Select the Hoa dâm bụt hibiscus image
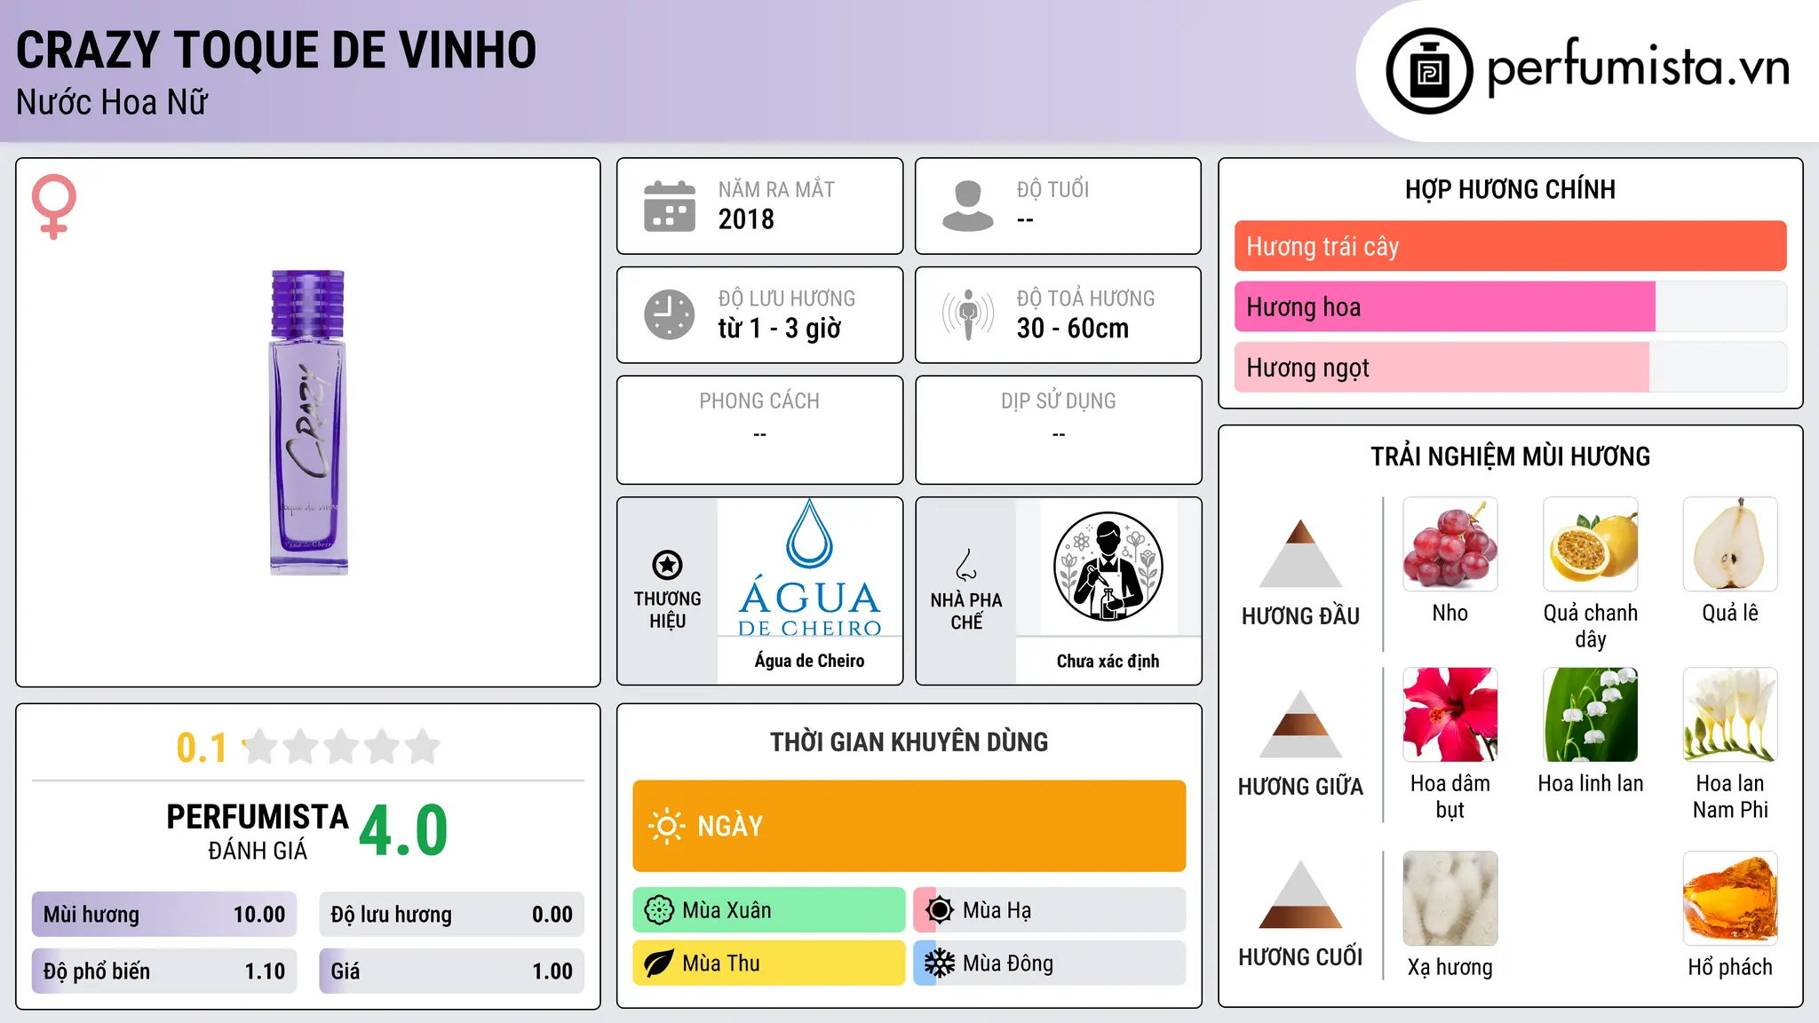Screen dimensions: 1819x1023 (1450, 715)
